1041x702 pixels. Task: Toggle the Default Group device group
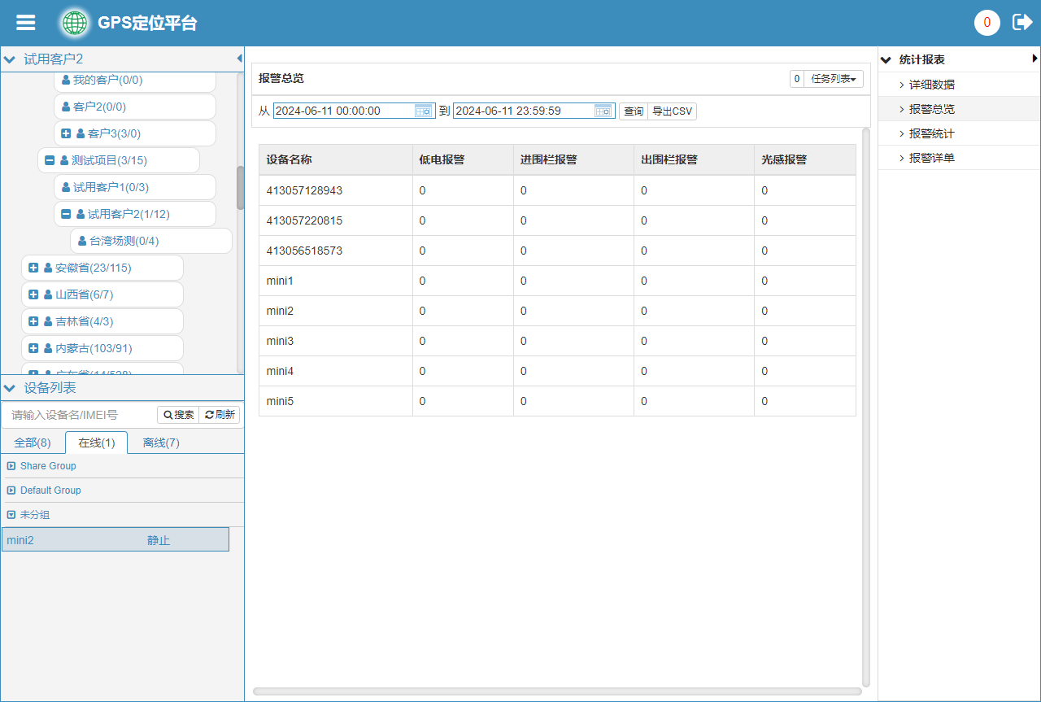11,491
